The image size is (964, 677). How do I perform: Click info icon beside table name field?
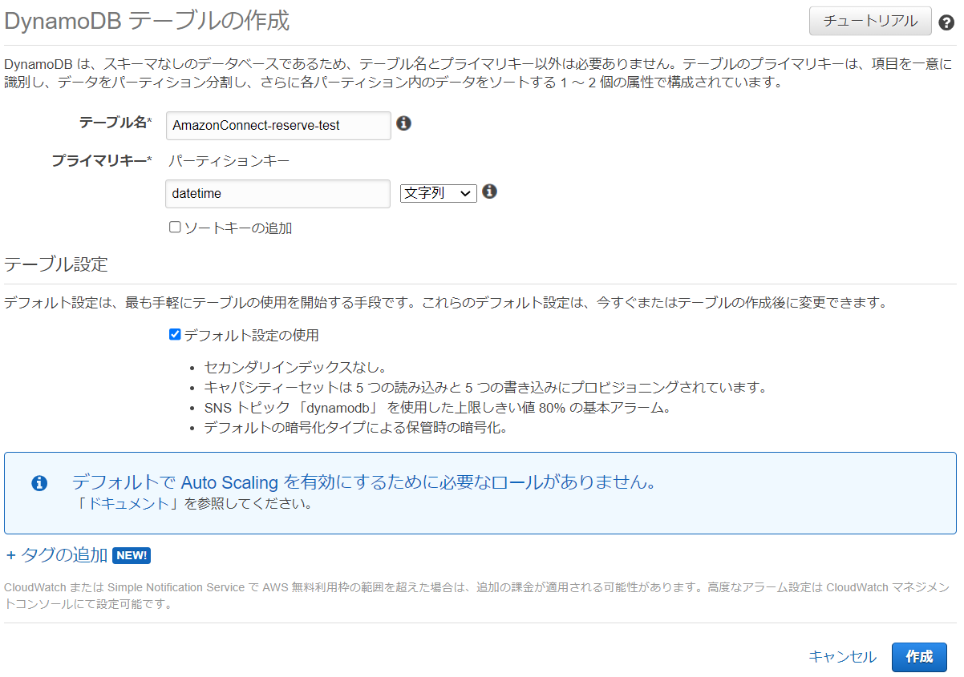[404, 123]
